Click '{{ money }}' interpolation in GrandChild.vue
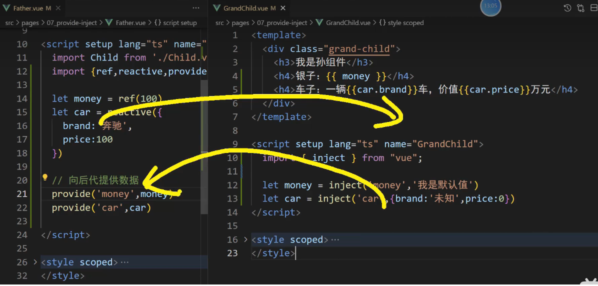 [x=356, y=76]
